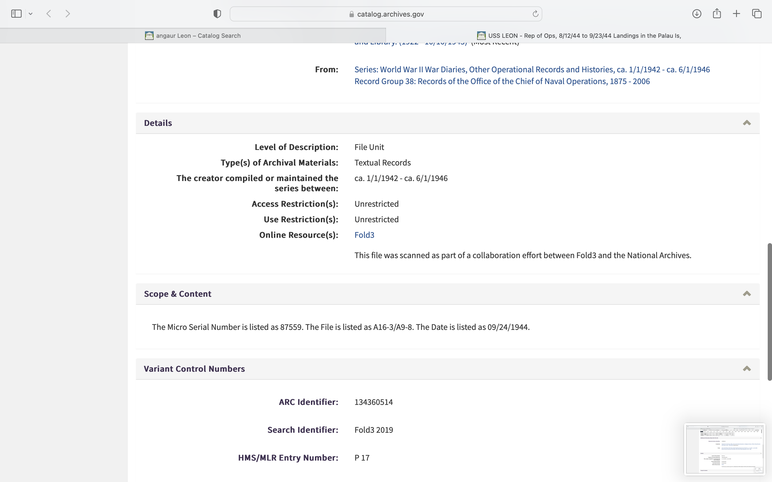Screen dimensions: 772x482
Task: Switch to the angaur Leon Catalog Search tab
Action: [x=193, y=36]
